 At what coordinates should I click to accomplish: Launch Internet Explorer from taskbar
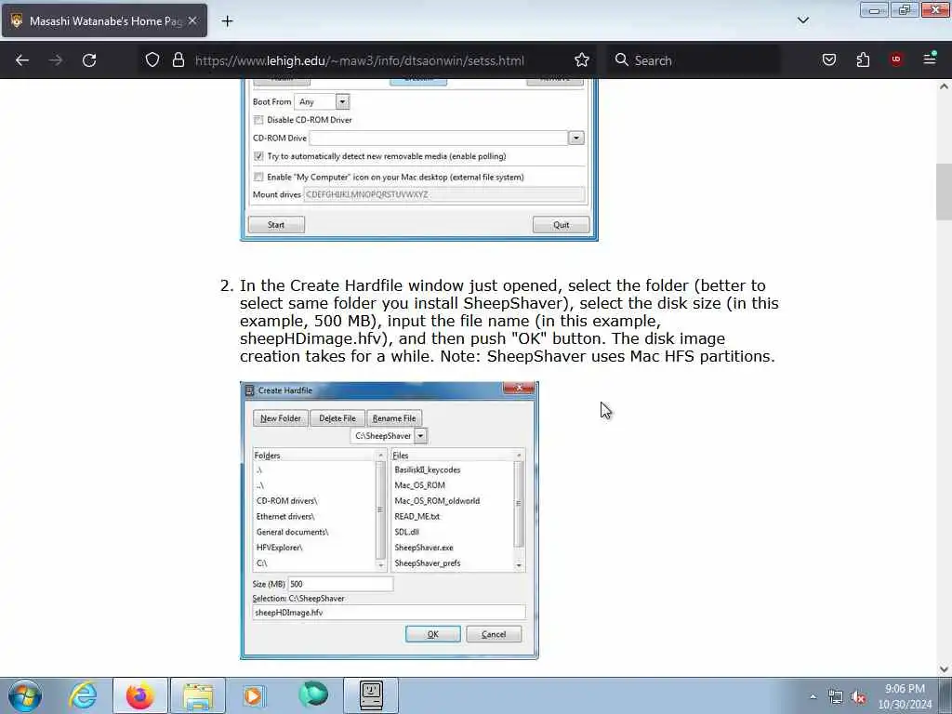[x=83, y=695]
